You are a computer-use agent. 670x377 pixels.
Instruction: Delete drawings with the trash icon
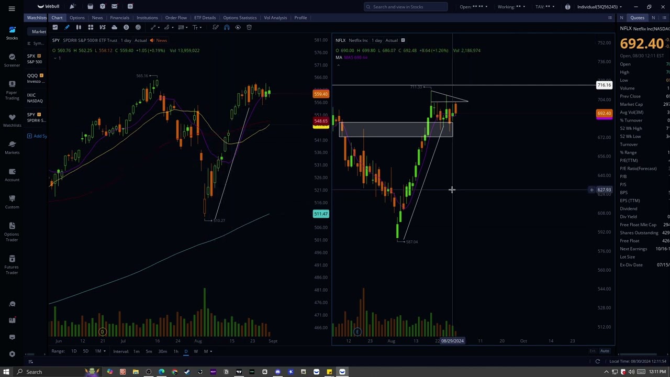[x=249, y=27]
